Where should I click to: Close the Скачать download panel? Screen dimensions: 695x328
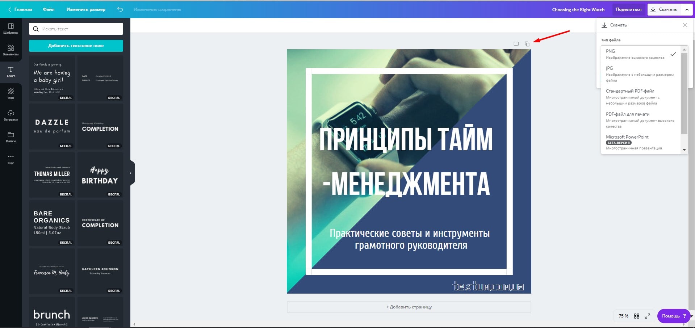point(685,25)
